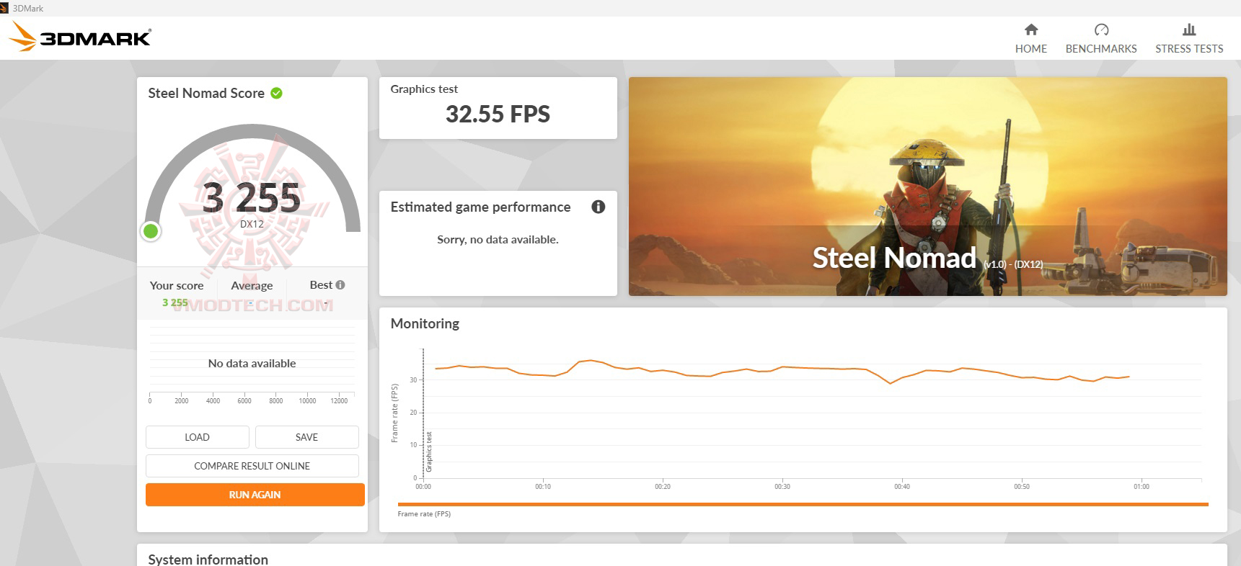Image resolution: width=1241 pixels, height=566 pixels.
Task: Click the 'Sorry, no data available.' message
Action: tap(498, 239)
